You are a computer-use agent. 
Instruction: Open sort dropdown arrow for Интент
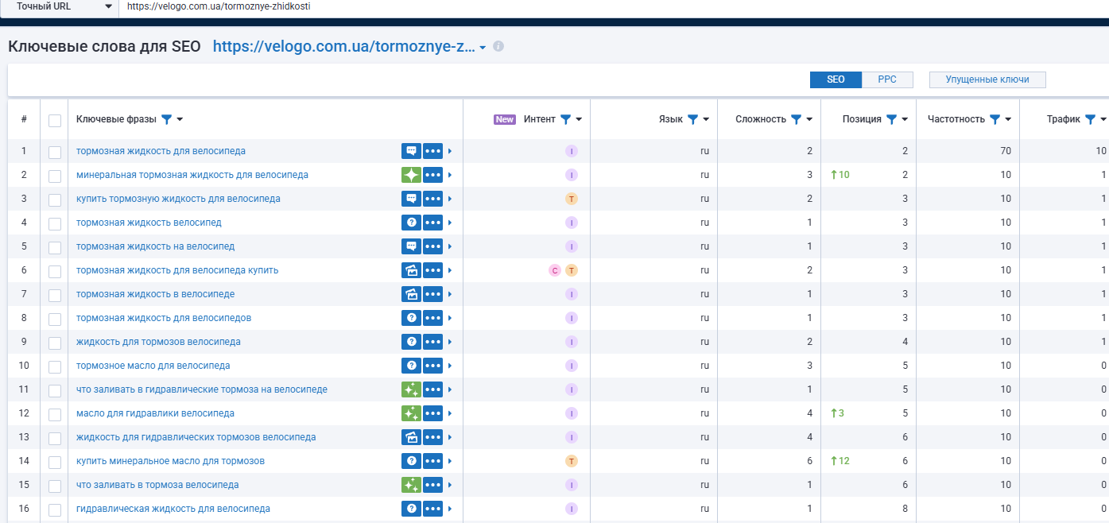click(579, 119)
